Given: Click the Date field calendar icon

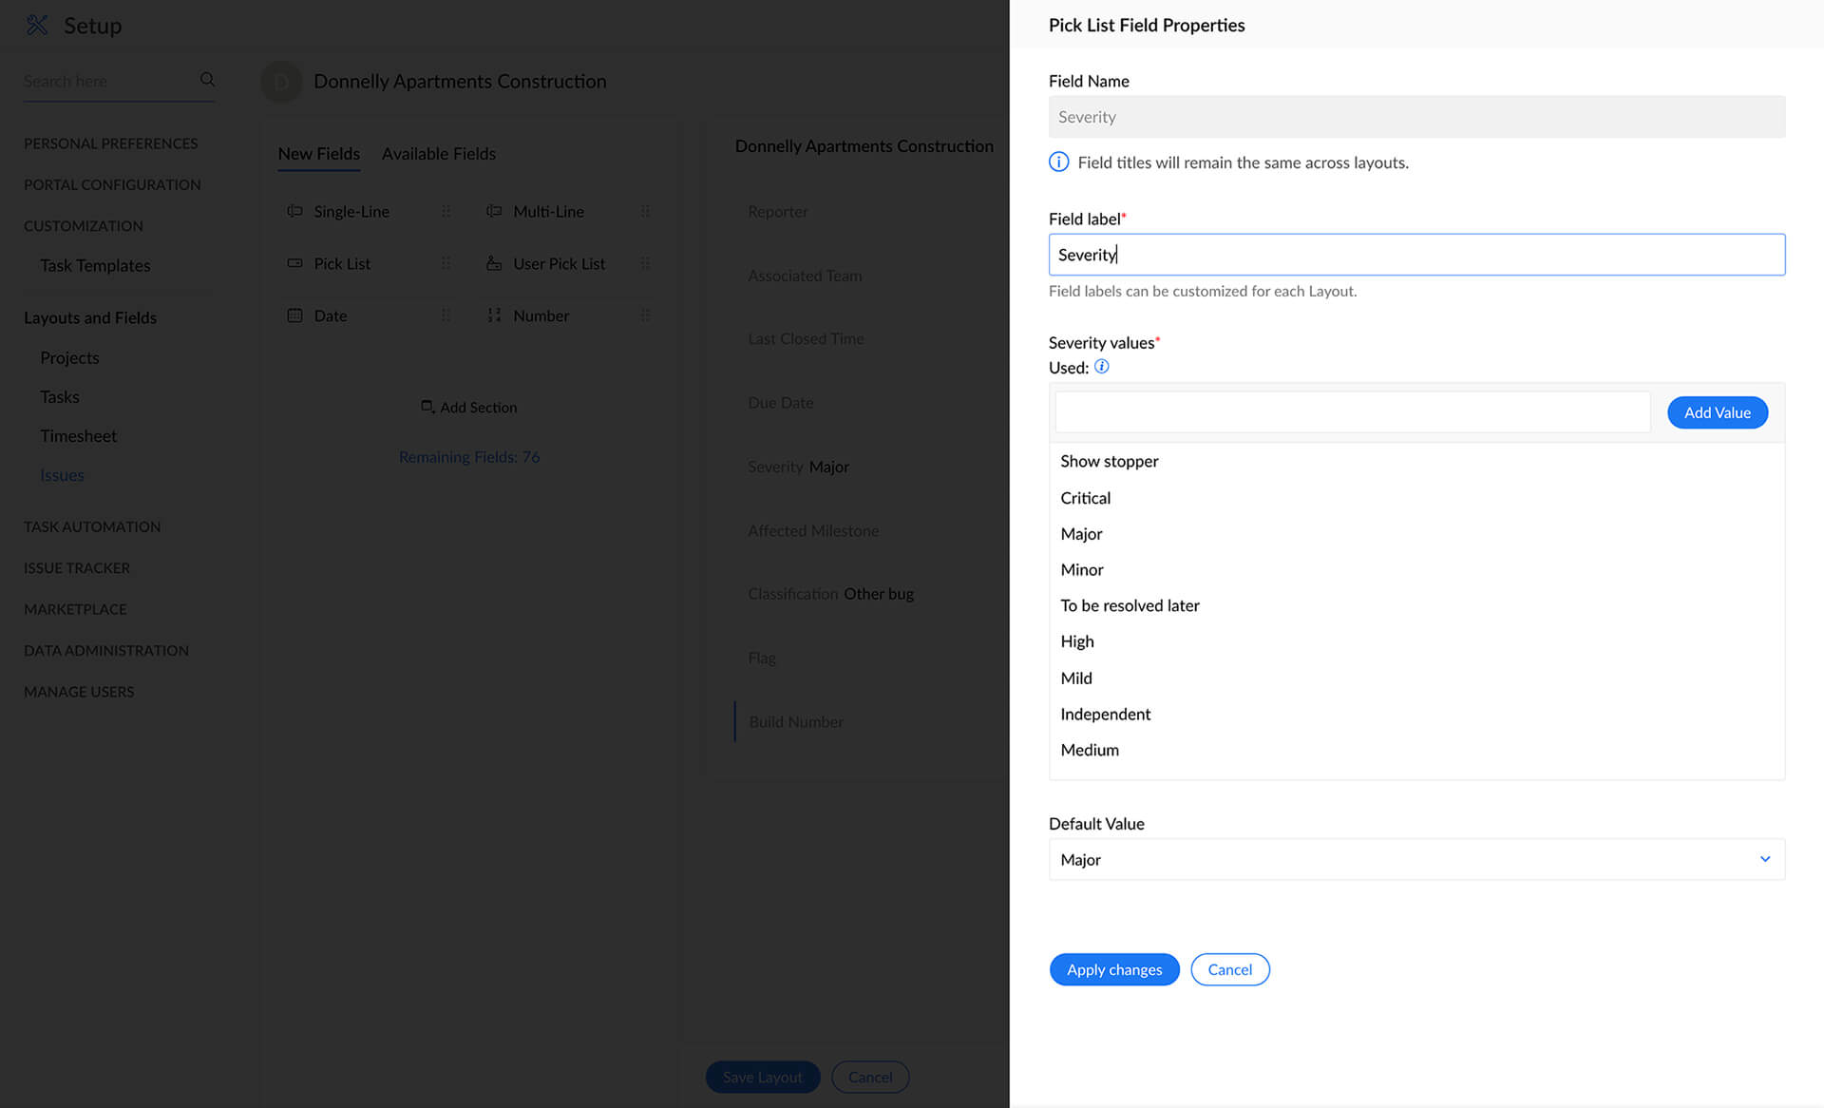Looking at the screenshot, I should (295, 315).
